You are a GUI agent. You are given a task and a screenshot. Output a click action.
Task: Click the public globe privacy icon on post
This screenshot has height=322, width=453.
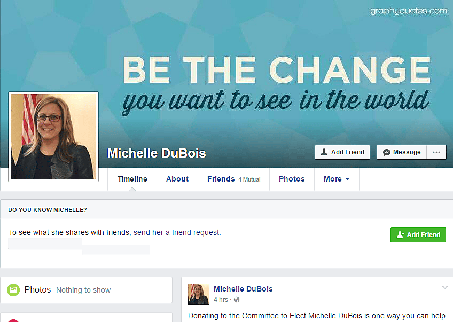(x=237, y=300)
